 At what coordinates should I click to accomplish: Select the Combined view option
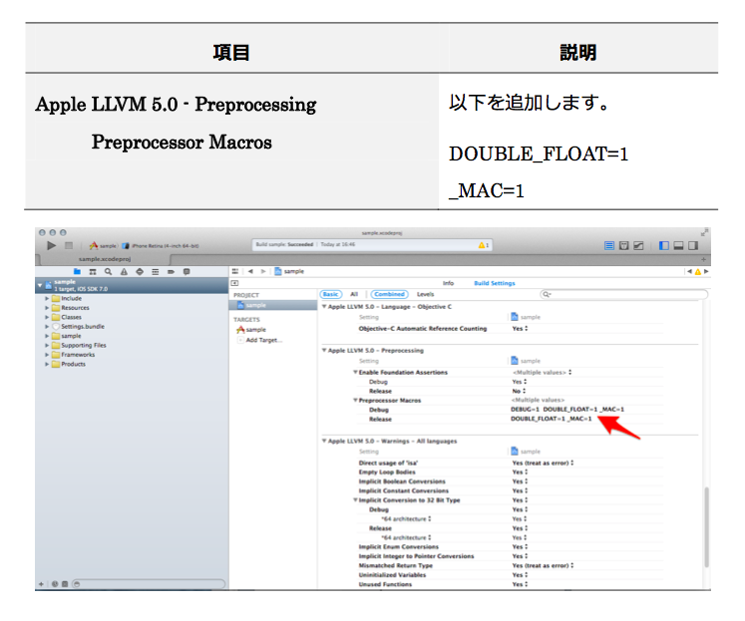pos(389,294)
